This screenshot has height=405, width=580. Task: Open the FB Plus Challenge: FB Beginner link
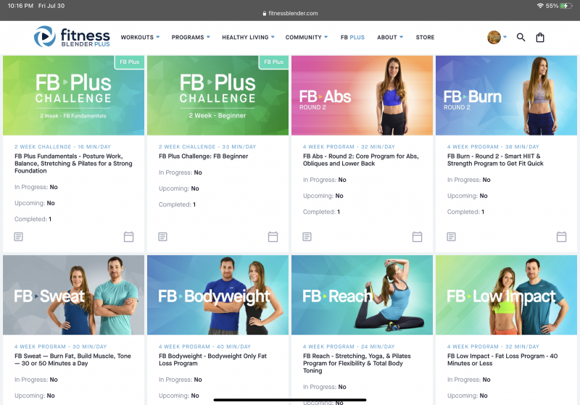tap(204, 156)
